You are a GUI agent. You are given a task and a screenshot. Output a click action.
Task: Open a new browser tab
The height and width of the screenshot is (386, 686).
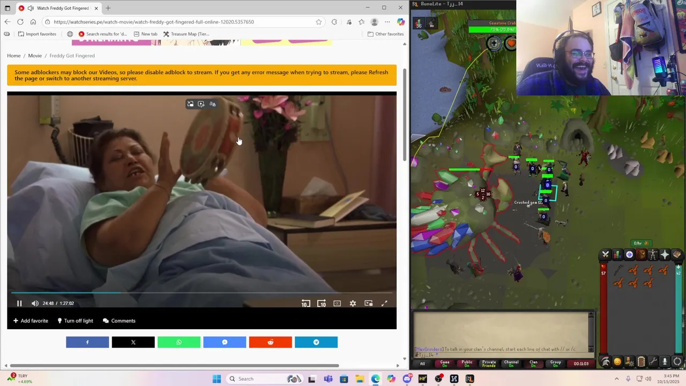pos(108,8)
